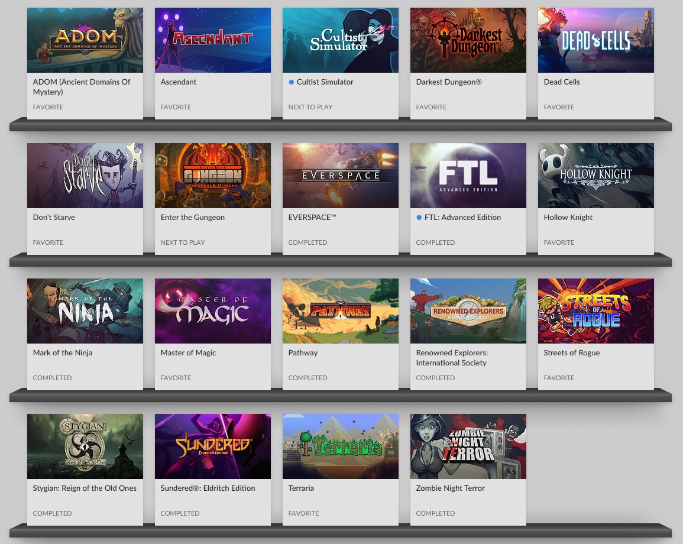
Task: Select the Ascendant game cover image
Action: [212, 40]
